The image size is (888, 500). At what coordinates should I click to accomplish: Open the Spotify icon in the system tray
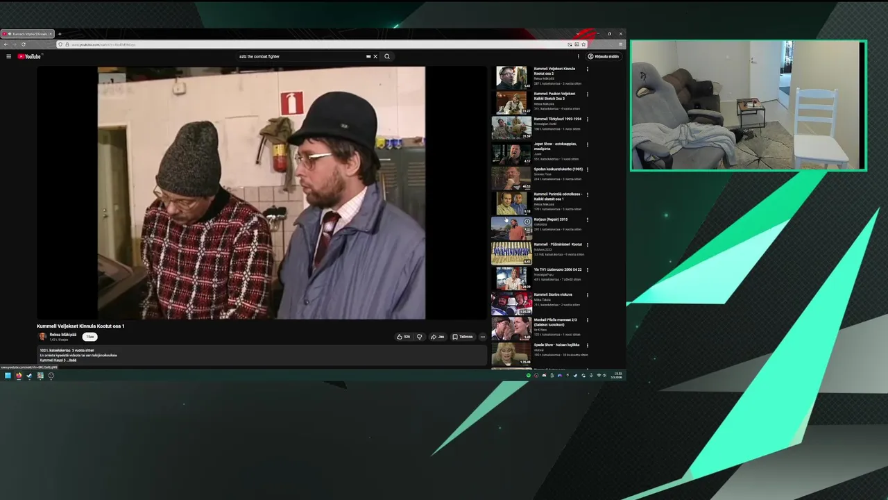point(529,376)
